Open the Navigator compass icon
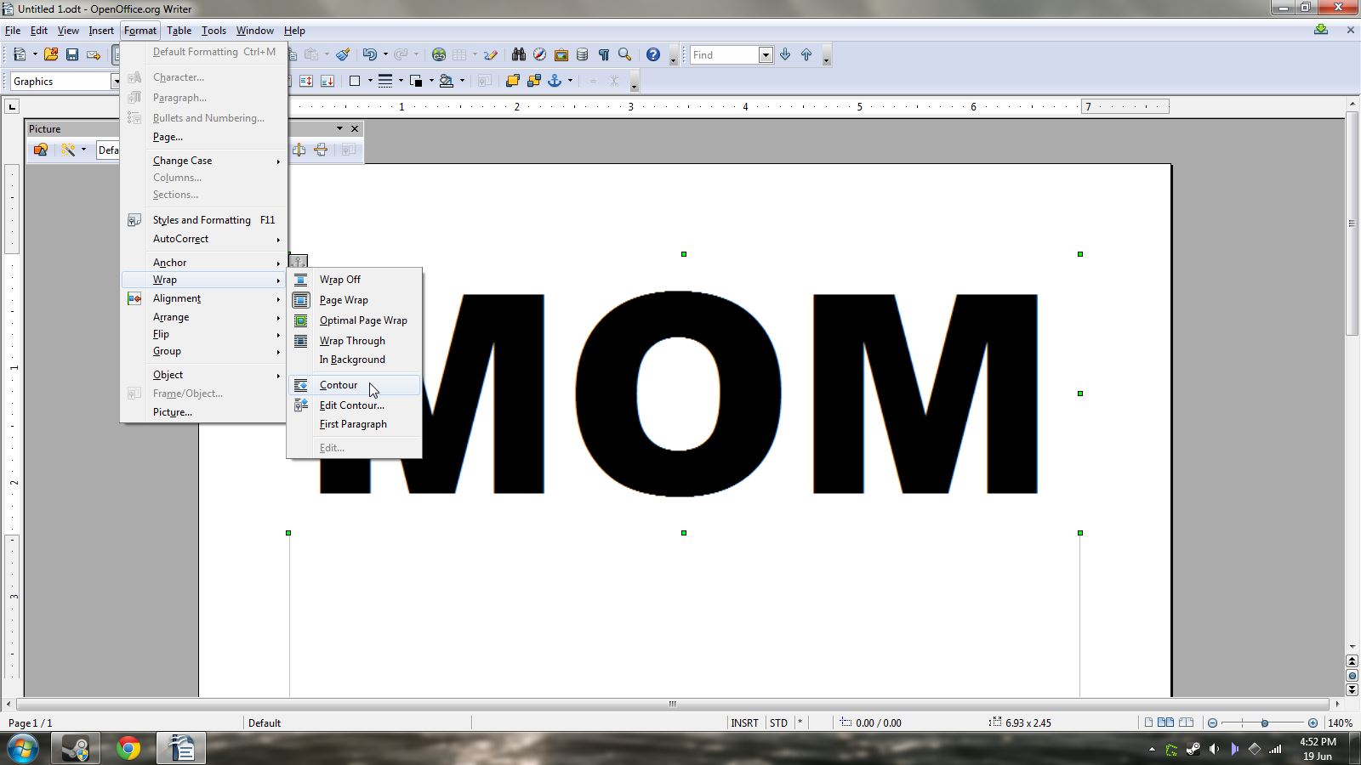 539,54
